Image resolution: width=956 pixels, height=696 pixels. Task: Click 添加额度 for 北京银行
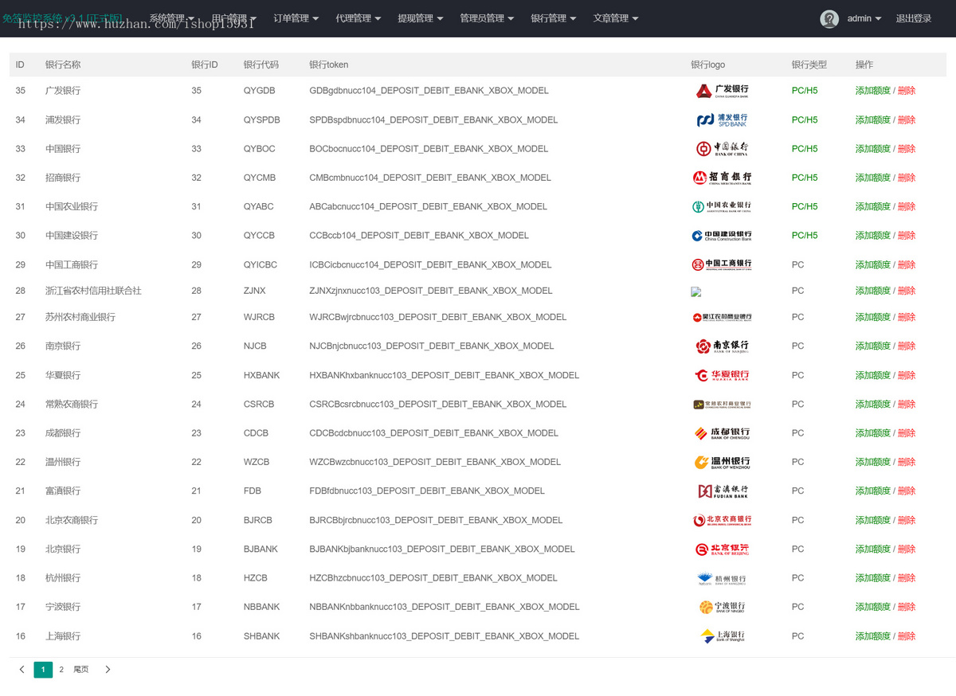pyautogui.click(x=872, y=549)
